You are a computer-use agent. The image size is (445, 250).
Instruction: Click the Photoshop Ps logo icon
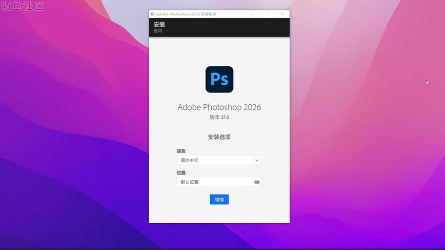point(220,79)
